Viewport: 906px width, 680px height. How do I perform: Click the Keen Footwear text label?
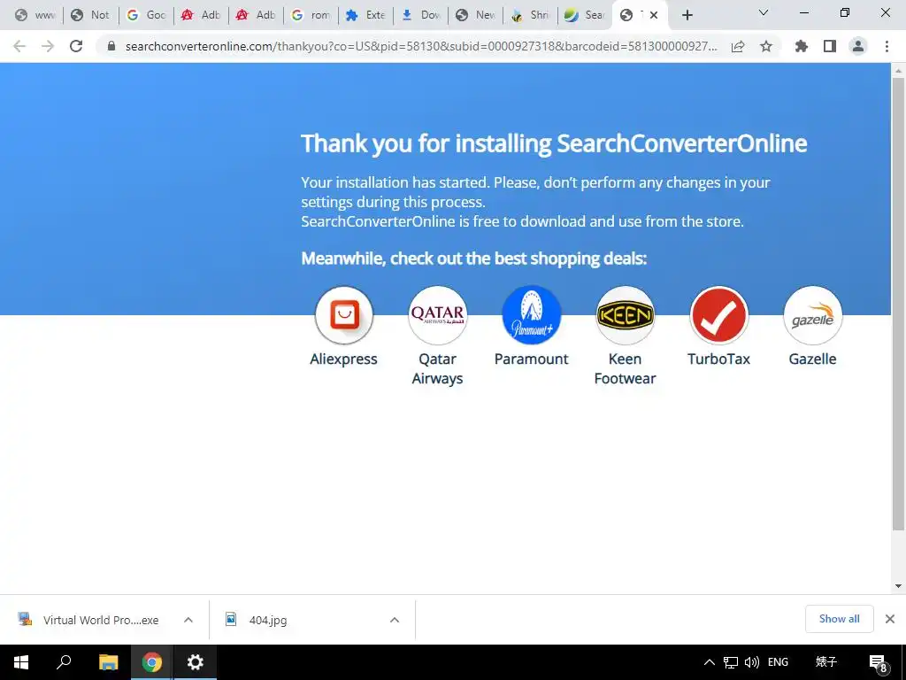626,369
